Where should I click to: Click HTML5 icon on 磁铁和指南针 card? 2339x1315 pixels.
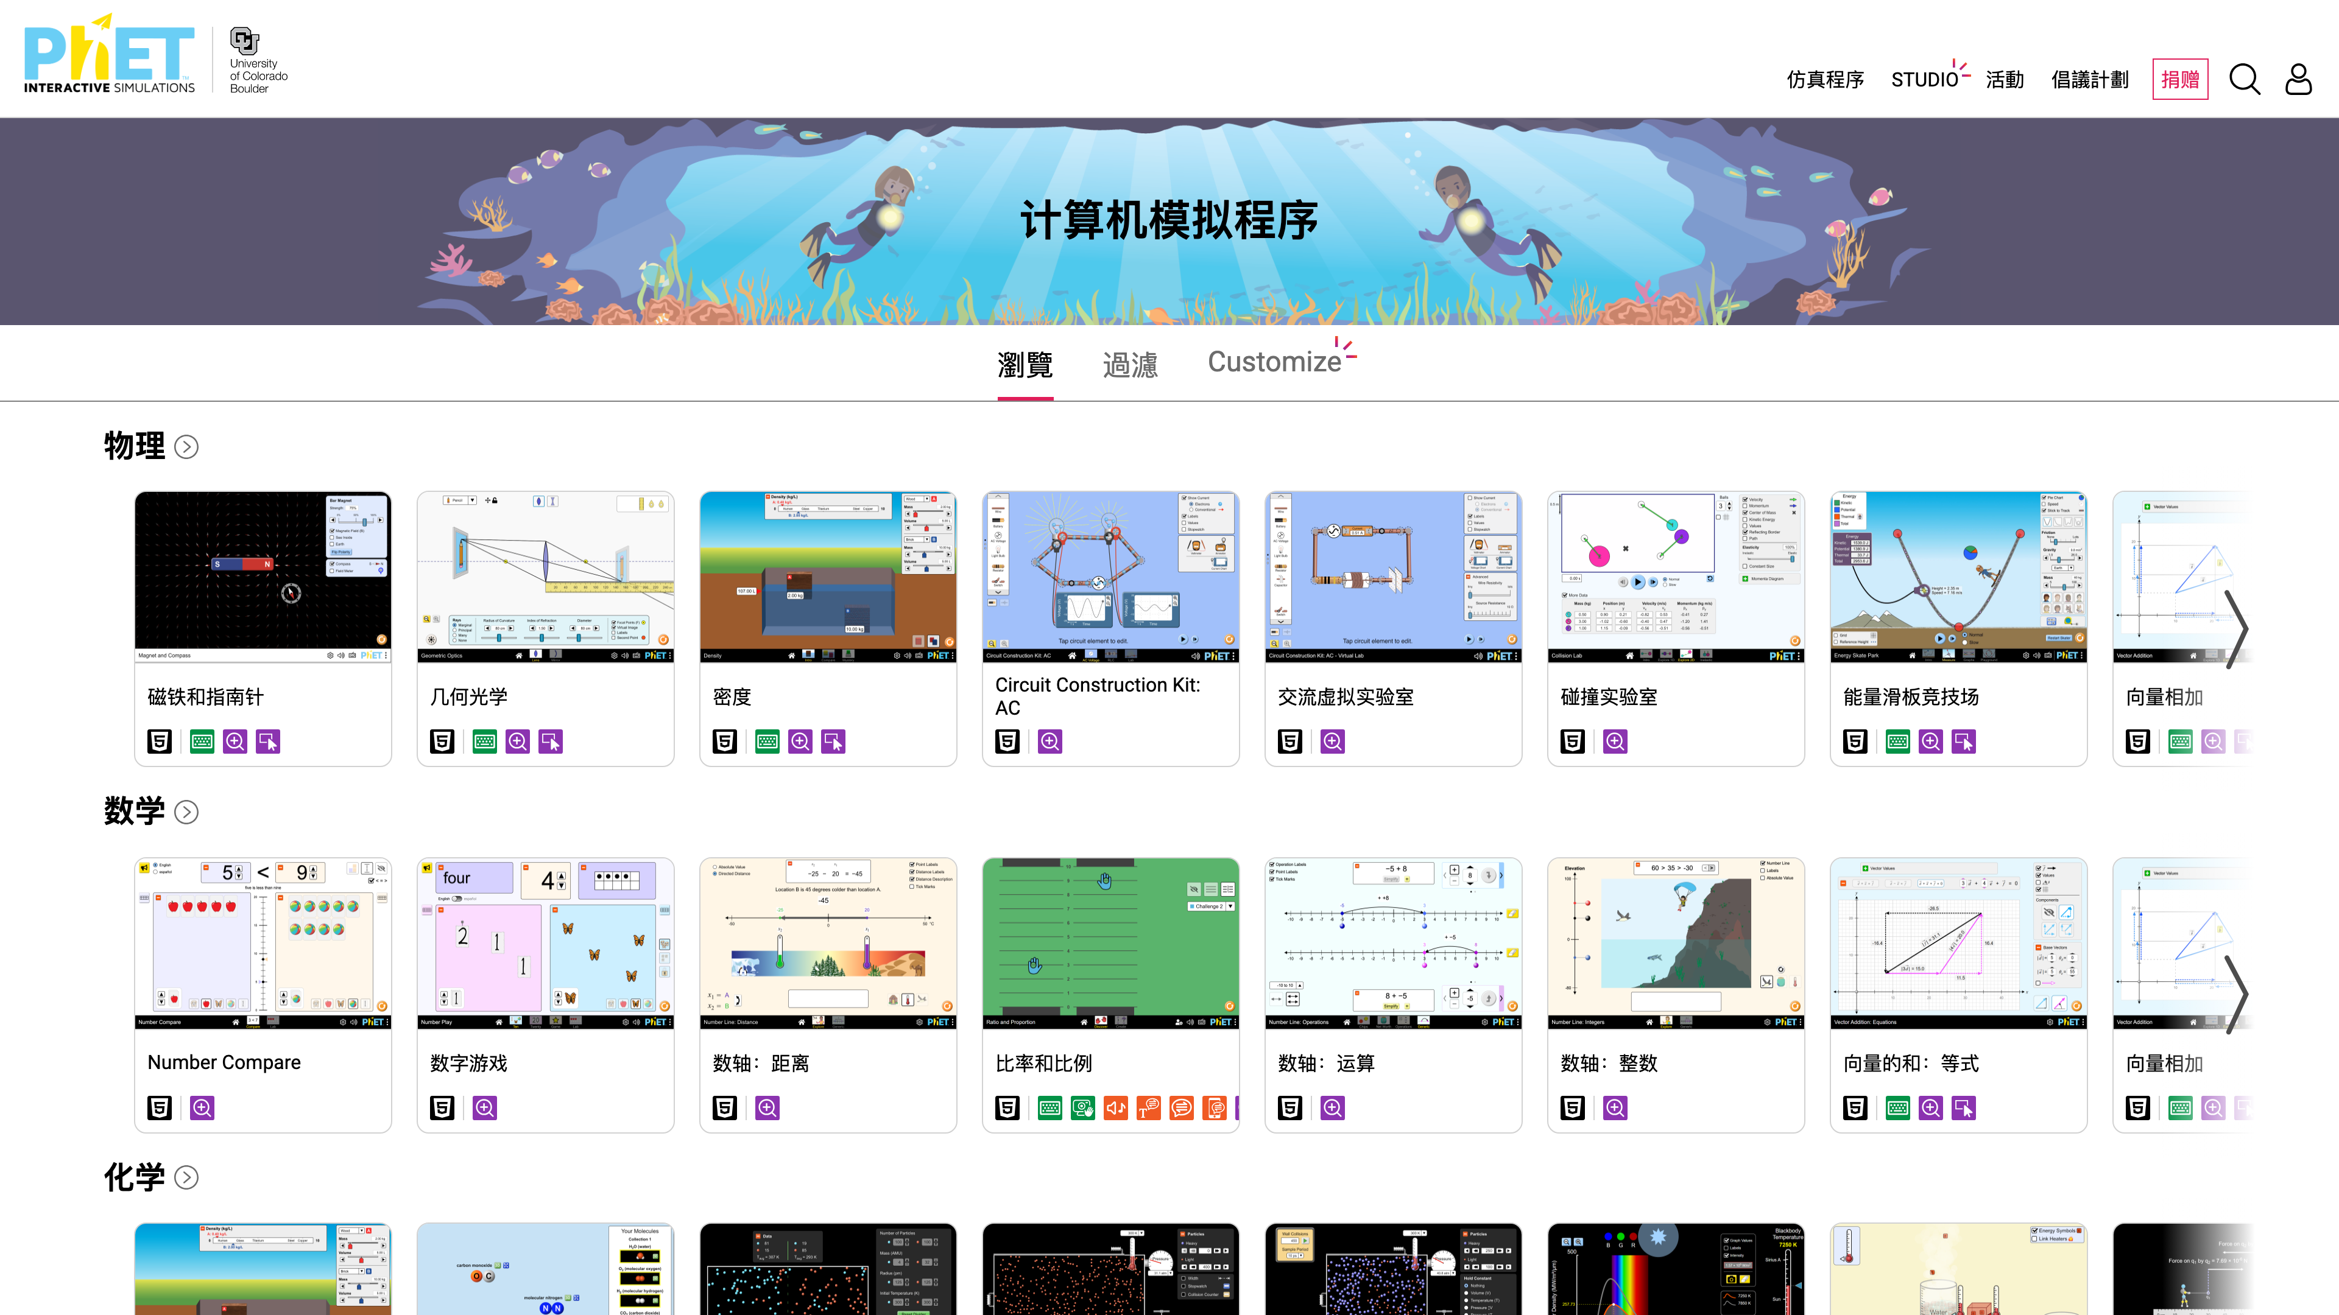coord(159,742)
